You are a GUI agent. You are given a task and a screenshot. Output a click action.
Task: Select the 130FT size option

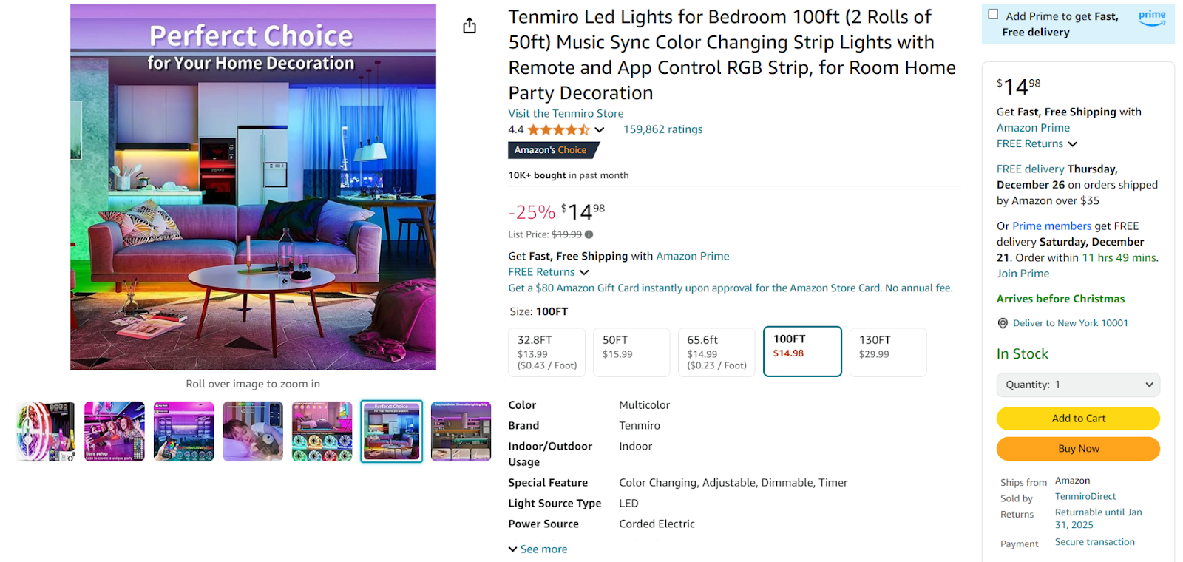pos(887,352)
